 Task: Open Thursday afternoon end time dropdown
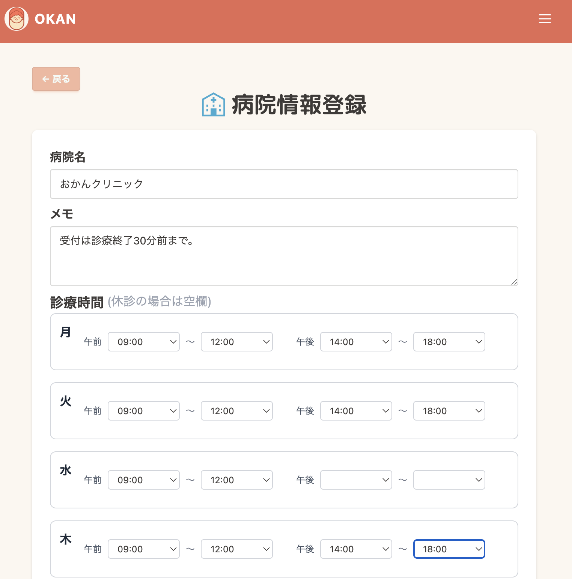tap(449, 549)
